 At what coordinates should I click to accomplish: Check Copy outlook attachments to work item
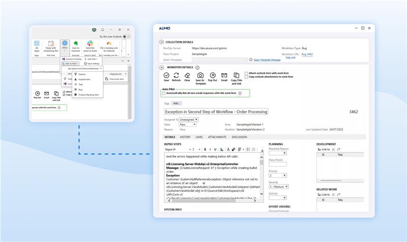tap(246, 77)
